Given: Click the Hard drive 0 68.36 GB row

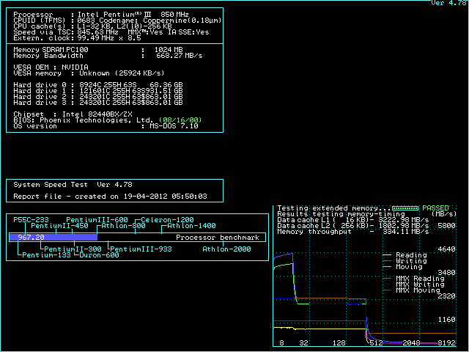Looking at the screenshot, I should coord(98,85).
